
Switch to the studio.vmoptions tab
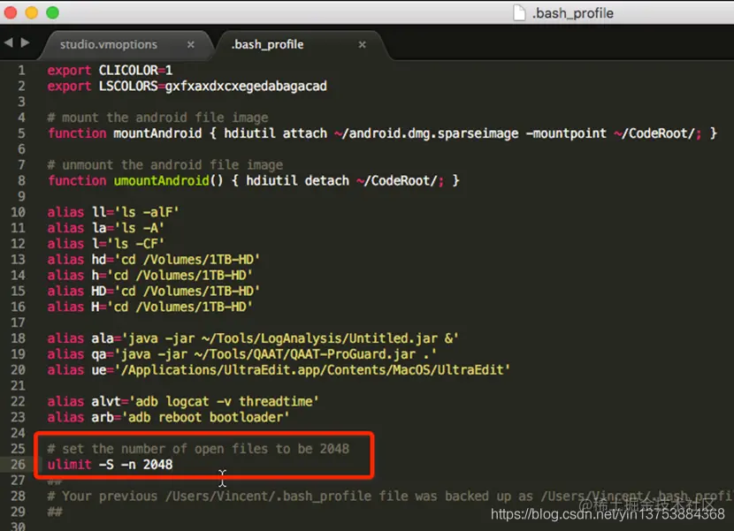[108, 44]
